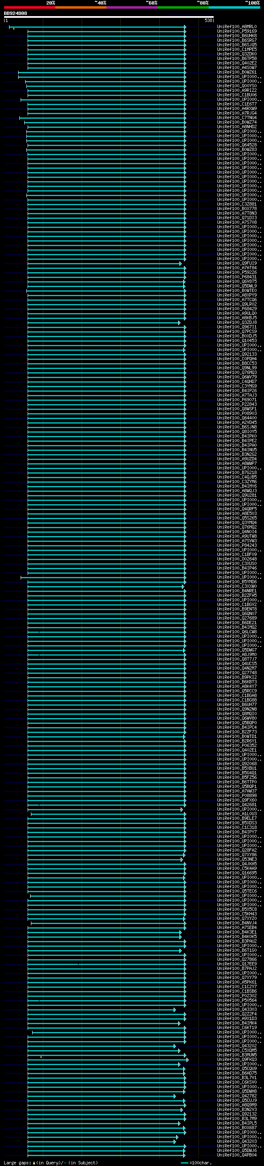Click the cyan ~100% identity legend bar
264x1166 pixels.
pyautogui.click(x=235, y=8)
